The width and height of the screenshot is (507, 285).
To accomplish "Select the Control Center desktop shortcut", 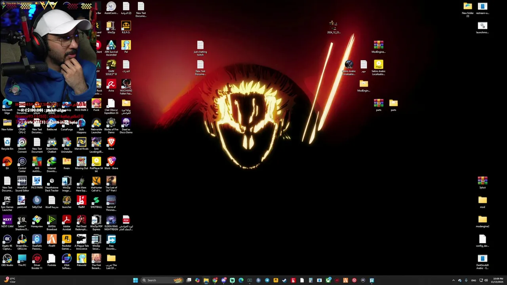I will (x=22, y=165).
